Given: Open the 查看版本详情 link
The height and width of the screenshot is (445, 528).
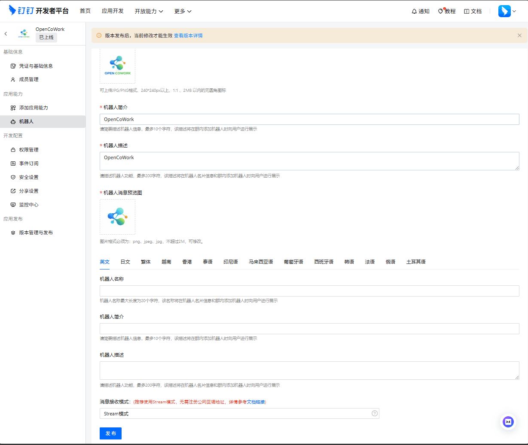Looking at the screenshot, I should (x=188, y=36).
